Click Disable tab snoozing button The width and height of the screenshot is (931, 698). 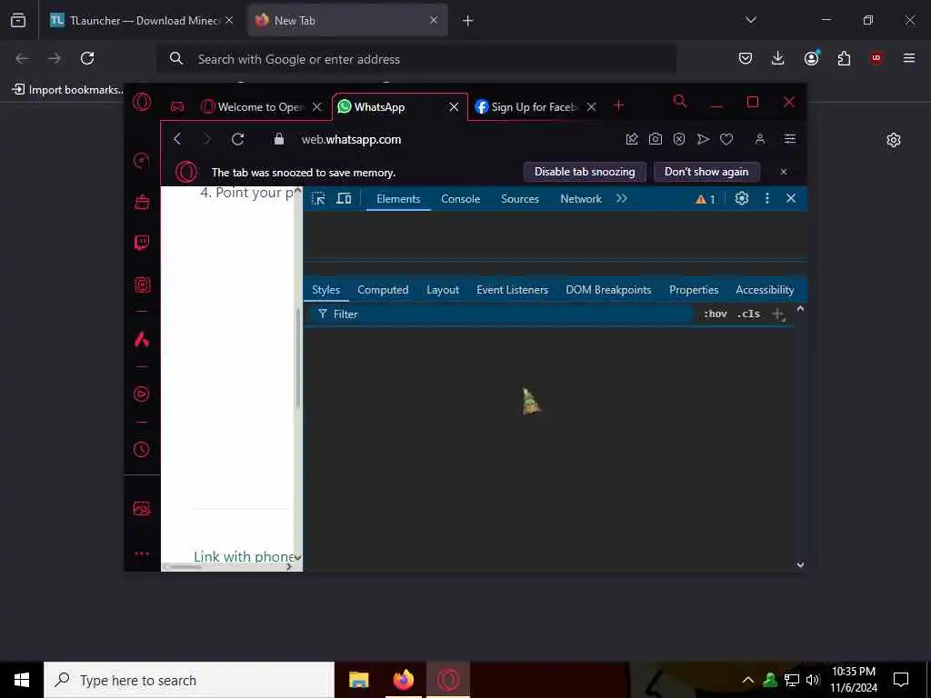pyautogui.click(x=585, y=172)
